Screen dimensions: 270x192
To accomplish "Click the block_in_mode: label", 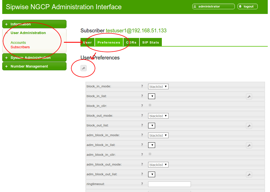I will 99,86.
